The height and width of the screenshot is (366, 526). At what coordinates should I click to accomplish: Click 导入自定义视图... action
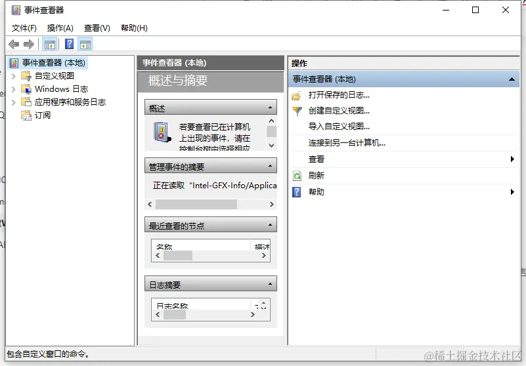pos(339,127)
